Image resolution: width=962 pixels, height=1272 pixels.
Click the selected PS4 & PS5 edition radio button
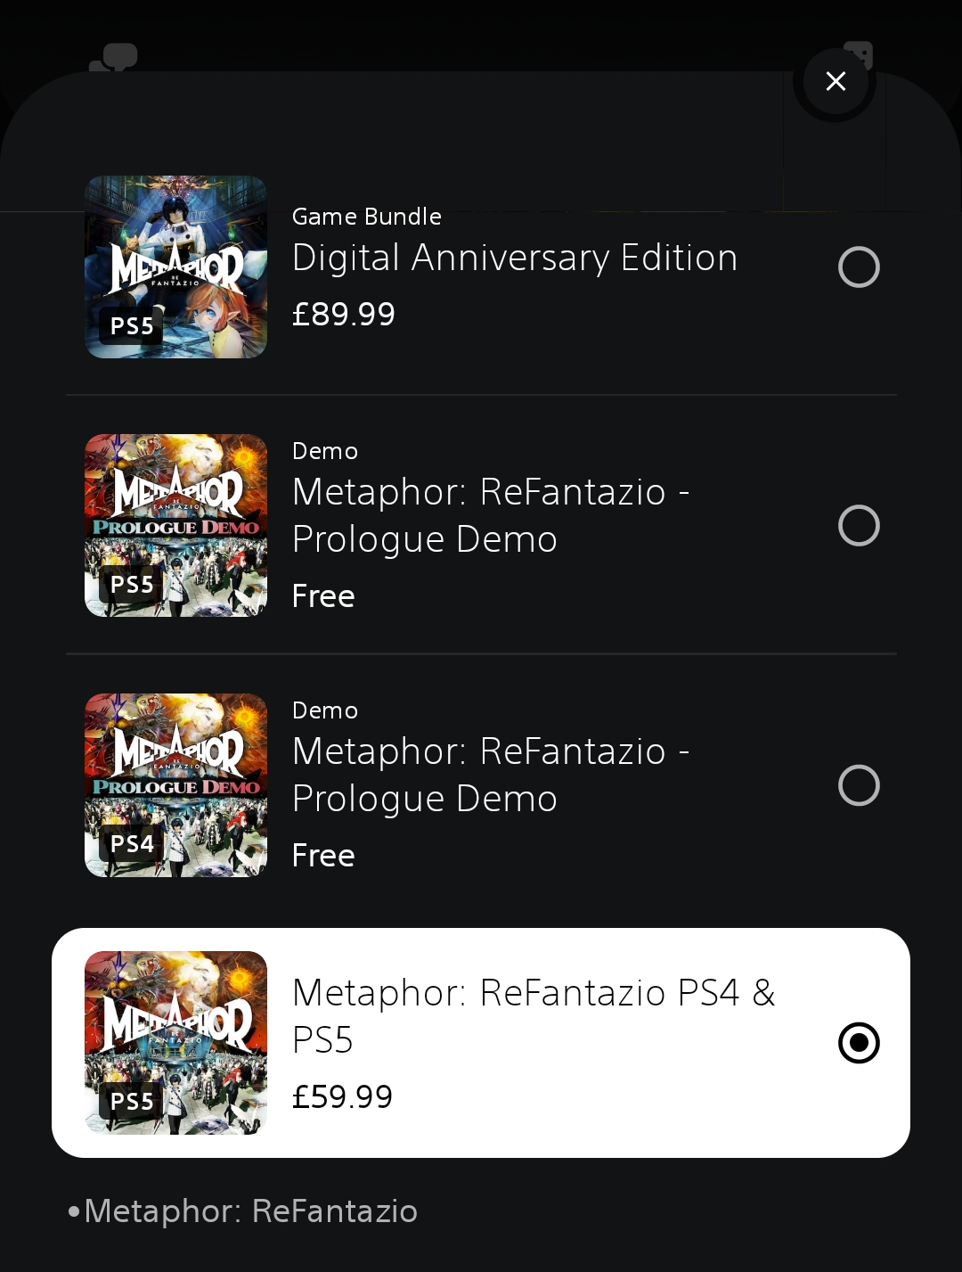pyautogui.click(x=859, y=1043)
